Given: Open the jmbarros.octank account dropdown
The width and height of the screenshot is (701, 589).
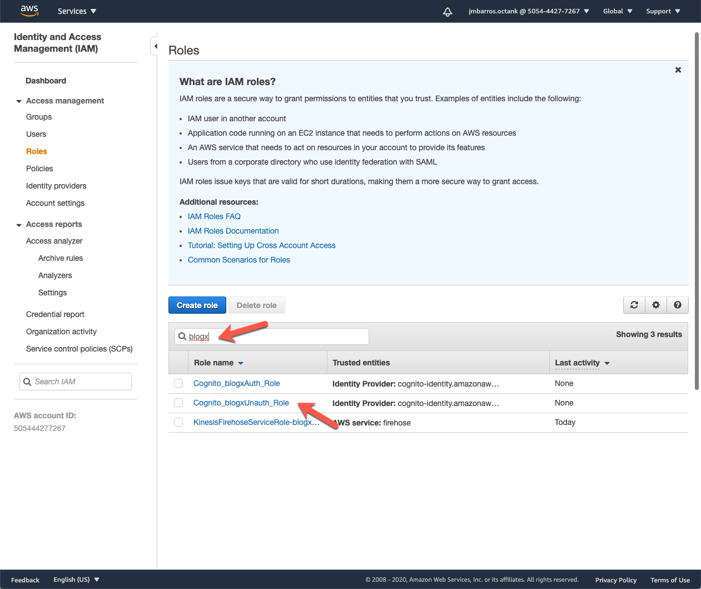Looking at the screenshot, I should point(529,11).
